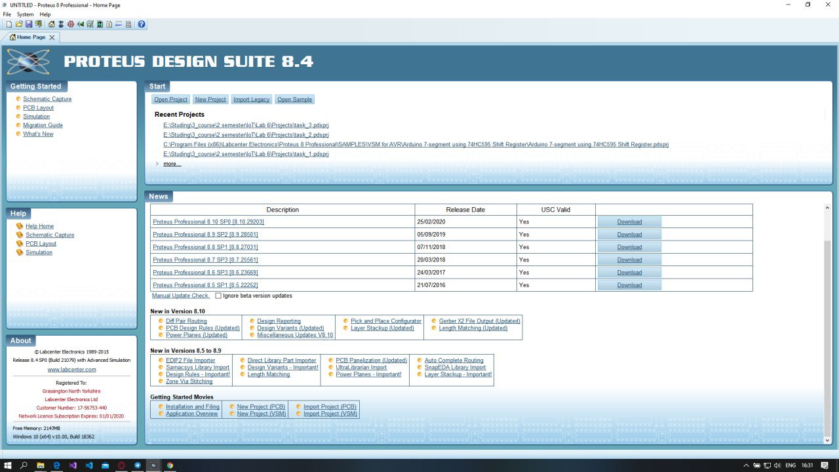Screen dimensions: 839x472
Task: Open the Source Code toolbar icon
Action: coord(119,24)
